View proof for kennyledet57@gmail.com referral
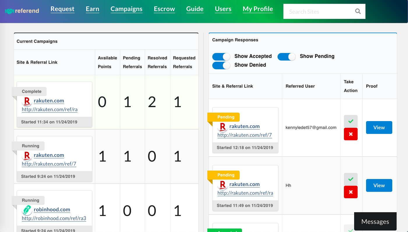The height and width of the screenshot is (232, 408). tap(379, 127)
